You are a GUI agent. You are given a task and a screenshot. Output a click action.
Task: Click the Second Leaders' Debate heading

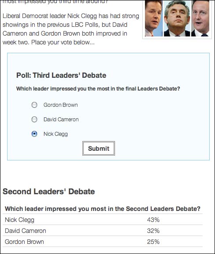(49, 192)
